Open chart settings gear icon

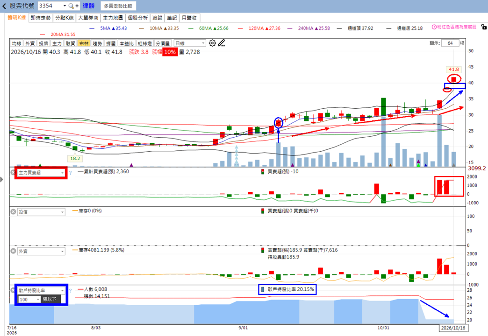212,43
